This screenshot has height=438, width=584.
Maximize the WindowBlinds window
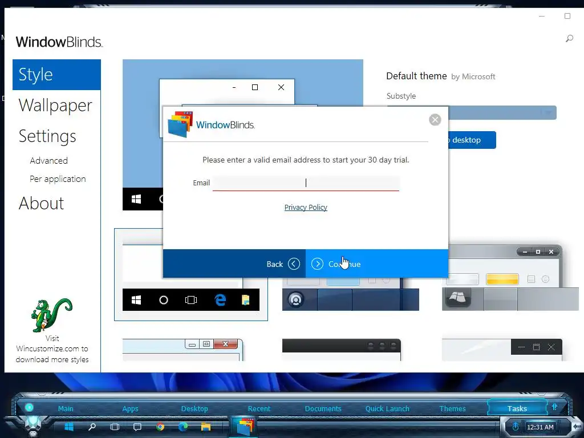point(567,16)
